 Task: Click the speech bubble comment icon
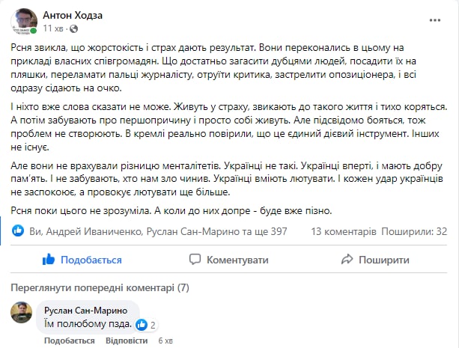(195, 260)
